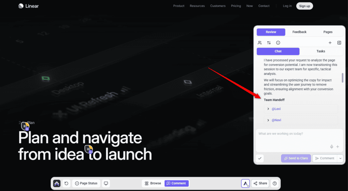Click the refresh icon in bottom toolbar
Image resolution: width=348 pixels, height=191 pixels.
[66, 183]
